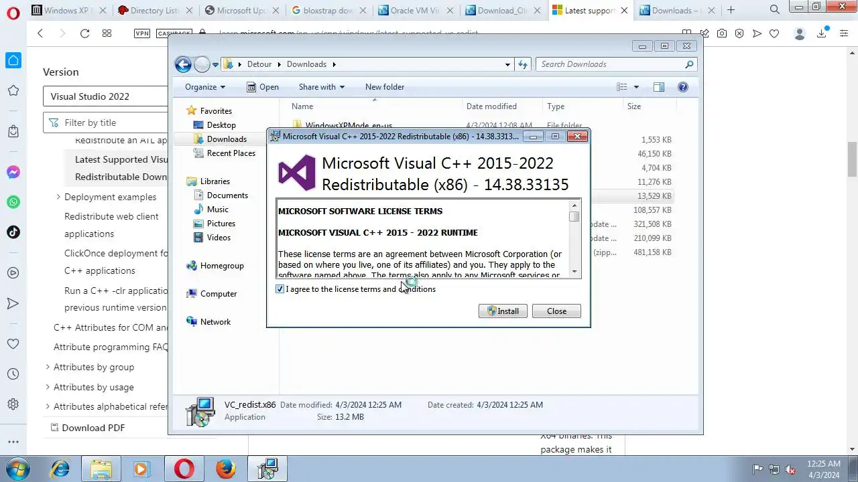The width and height of the screenshot is (858, 482).
Task: Open the Share with menu
Action: [322, 87]
